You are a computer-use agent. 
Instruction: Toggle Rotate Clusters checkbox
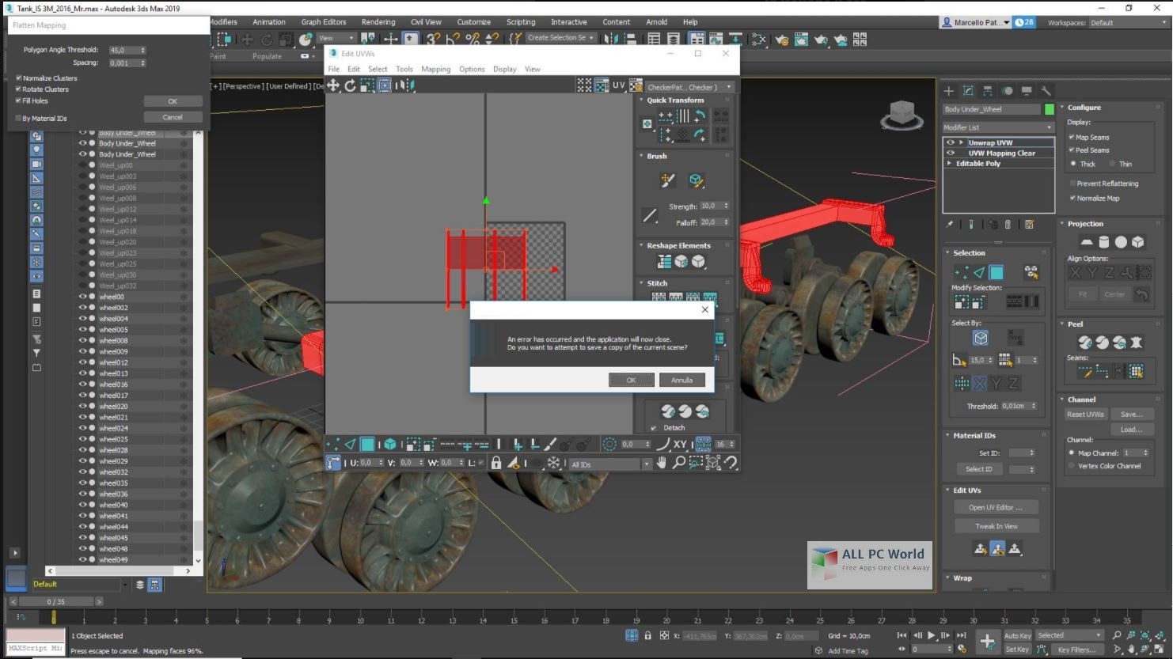(18, 89)
